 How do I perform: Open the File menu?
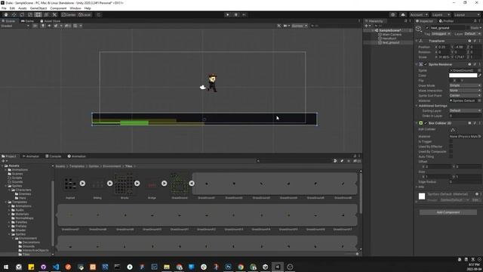coord(4,8)
